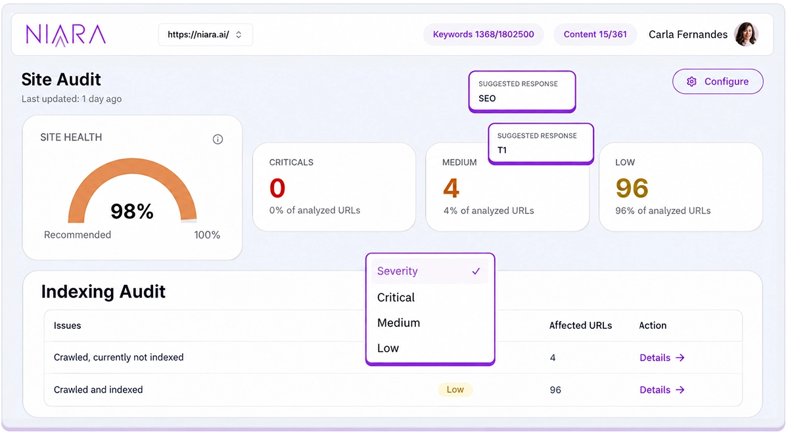Click '0% of analyzed URLs' text
The height and width of the screenshot is (432, 786).
click(315, 210)
